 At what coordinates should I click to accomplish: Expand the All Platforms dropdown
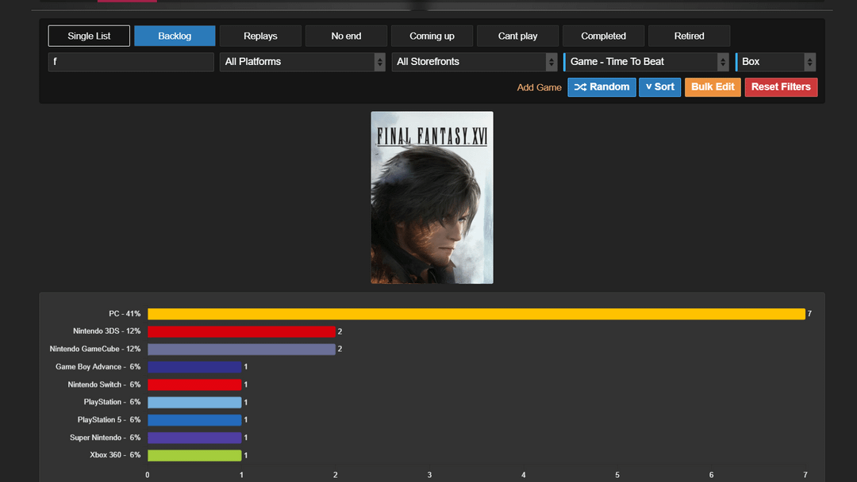pyautogui.click(x=302, y=62)
